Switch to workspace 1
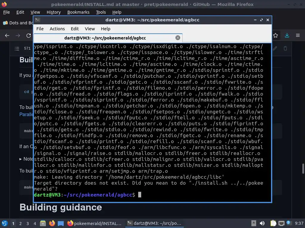This screenshot has width=305, height=228. 13,224
